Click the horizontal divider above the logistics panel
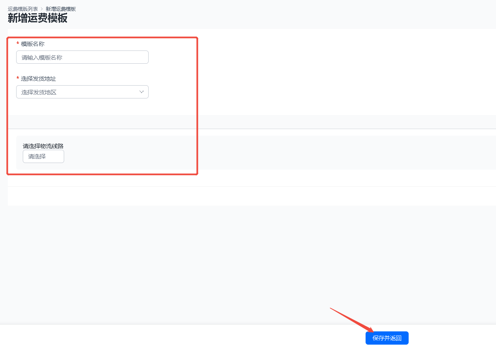This screenshot has width=496, height=350. (x=252, y=129)
